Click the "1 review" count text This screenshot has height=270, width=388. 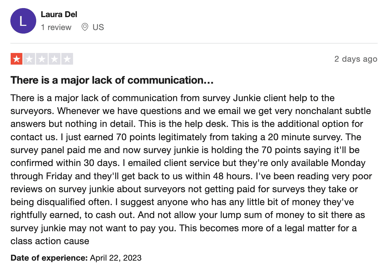(x=56, y=27)
